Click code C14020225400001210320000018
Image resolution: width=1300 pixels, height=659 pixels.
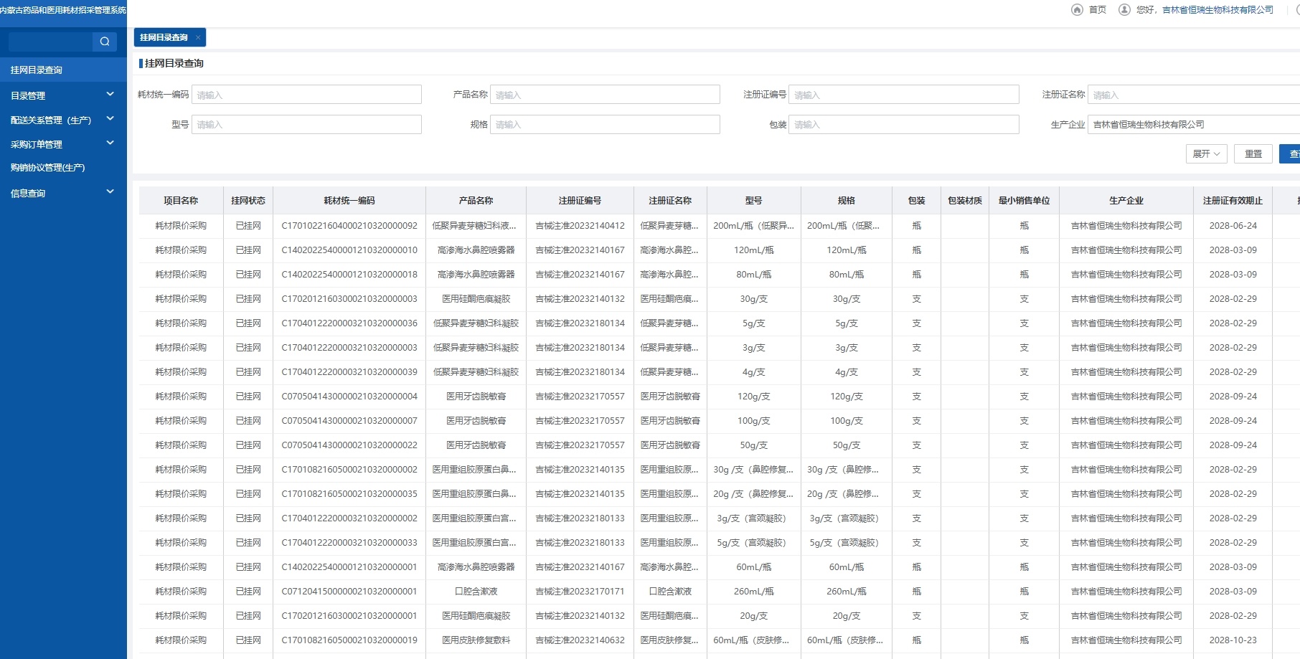349,274
